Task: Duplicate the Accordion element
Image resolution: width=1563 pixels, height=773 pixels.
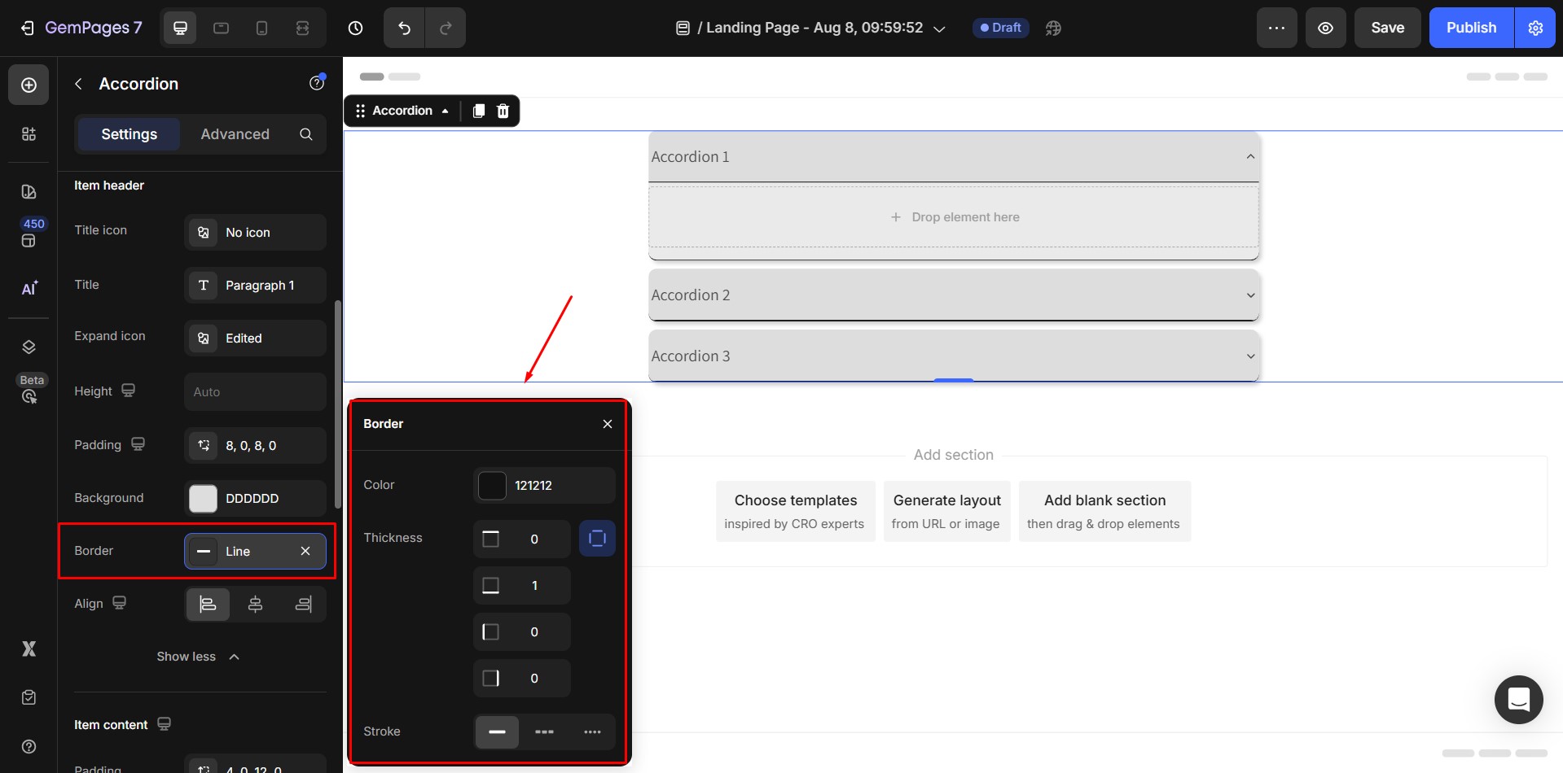Action: tap(479, 111)
